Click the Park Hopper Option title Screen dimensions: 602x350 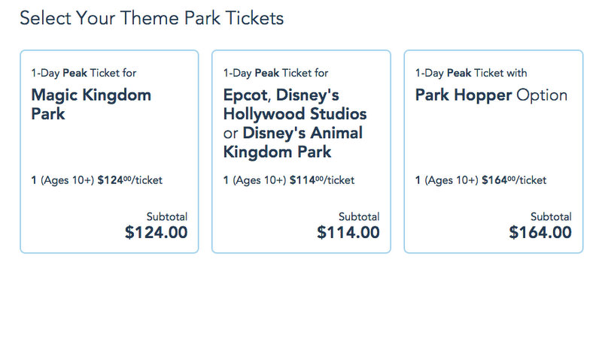click(491, 95)
